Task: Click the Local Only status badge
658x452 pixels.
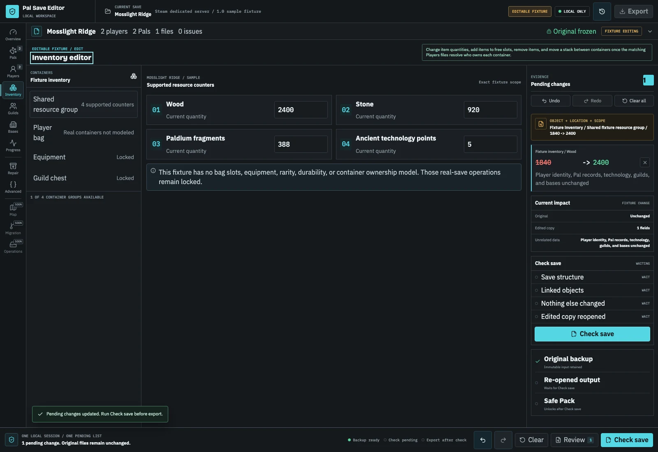Action: pyautogui.click(x=572, y=12)
